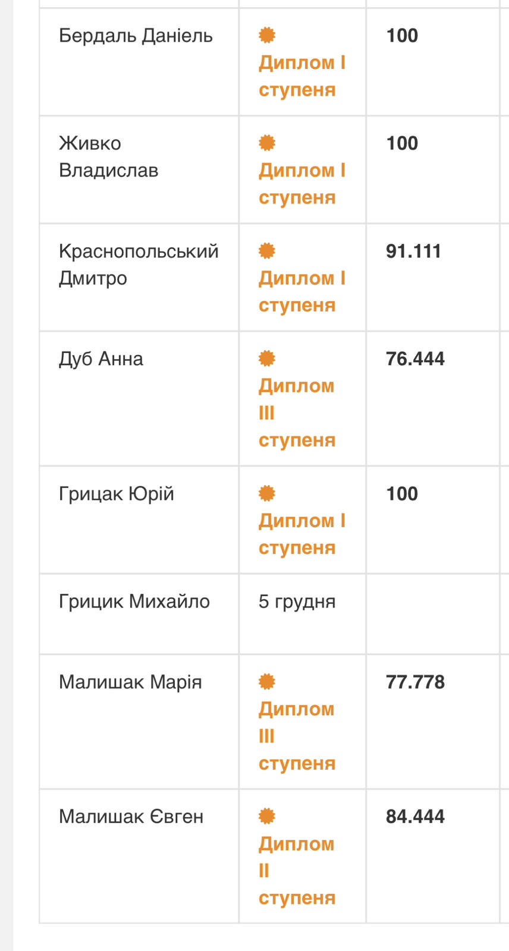
Task: Open Малишак Євген's Диплом II ступеня link
Action: click(x=296, y=871)
